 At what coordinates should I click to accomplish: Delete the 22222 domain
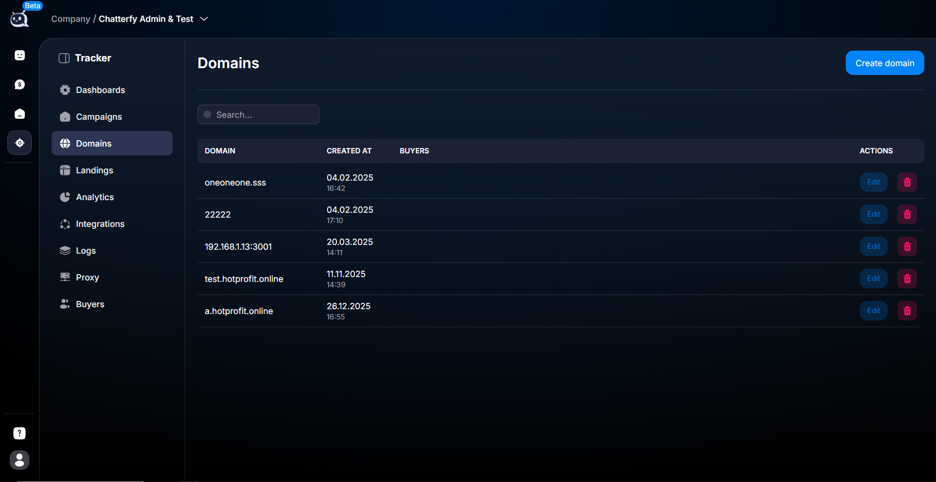click(x=907, y=214)
